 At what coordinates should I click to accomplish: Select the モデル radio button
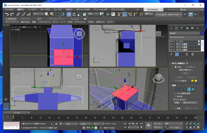176,67
